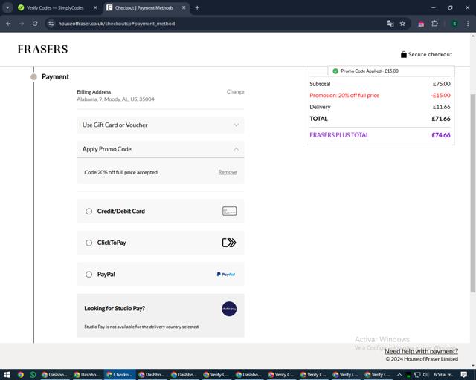Click Looking for Studio Pay? heading
Viewport: 476px width, 380px height.
[115, 308]
